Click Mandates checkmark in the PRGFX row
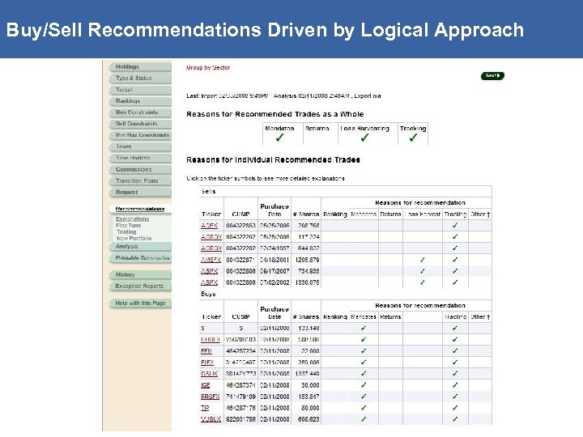The image size is (583, 437). 364,397
